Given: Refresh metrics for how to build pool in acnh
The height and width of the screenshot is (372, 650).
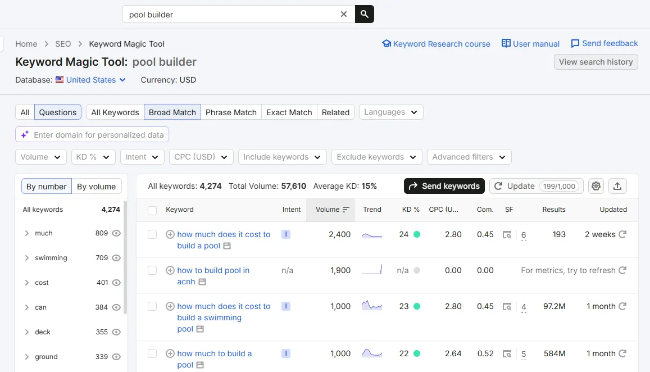Looking at the screenshot, I should coord(622,270).
